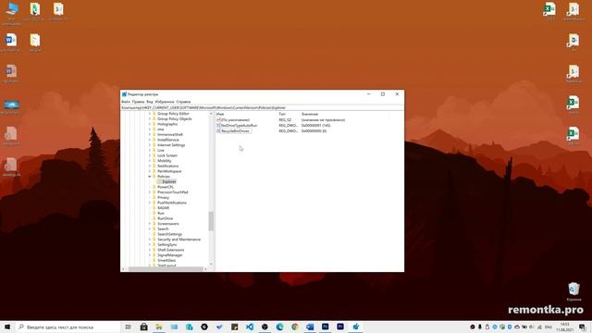The width and height of the screenshot is (592, 333).
Task: Open Word from the taskbar
Action: [x=310, y=327]
